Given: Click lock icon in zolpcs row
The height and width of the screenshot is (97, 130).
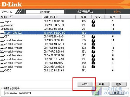Looking at the screenshot, I should tap(93, 21).
